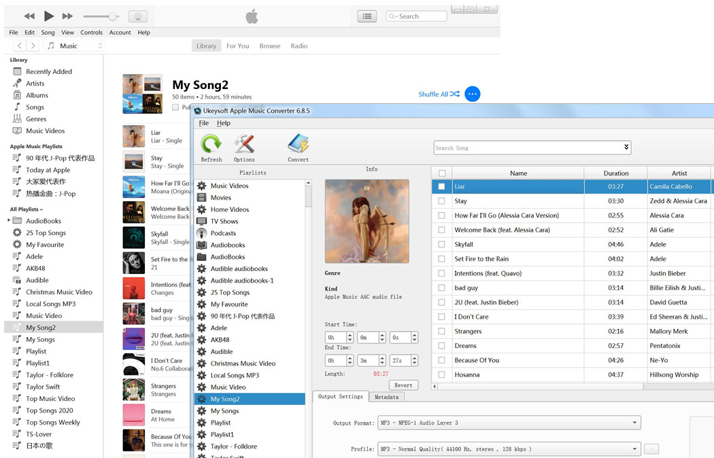This screenshot has height=458, width=714.
Task: Switch to iTunes Browse tab
Action: point(269,46)
